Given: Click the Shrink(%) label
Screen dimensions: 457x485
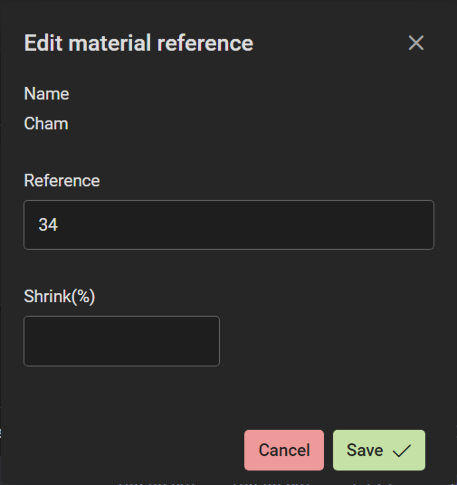Looking at the screenshot, I should point(59,297).
